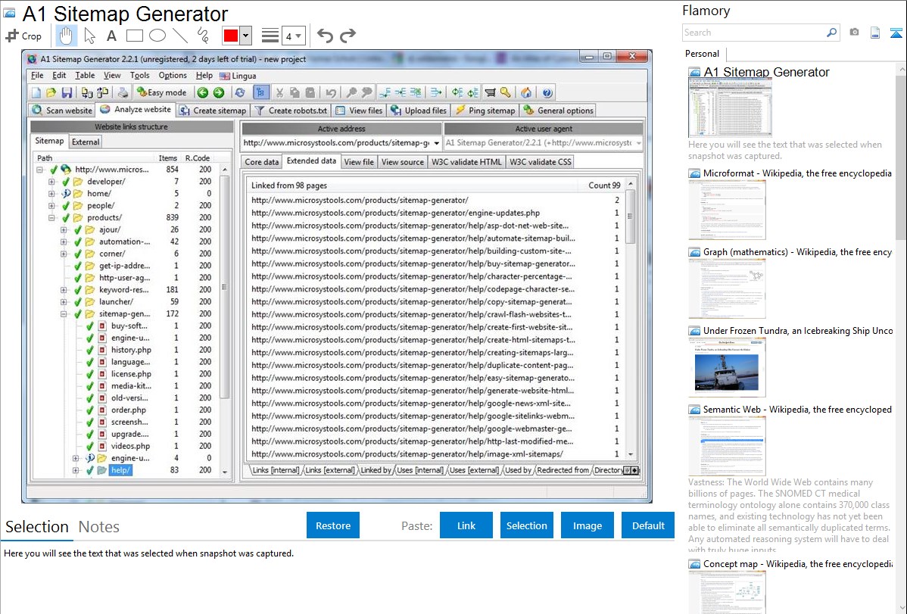Open the line thickness dropdown showing 4

[293, 36]
